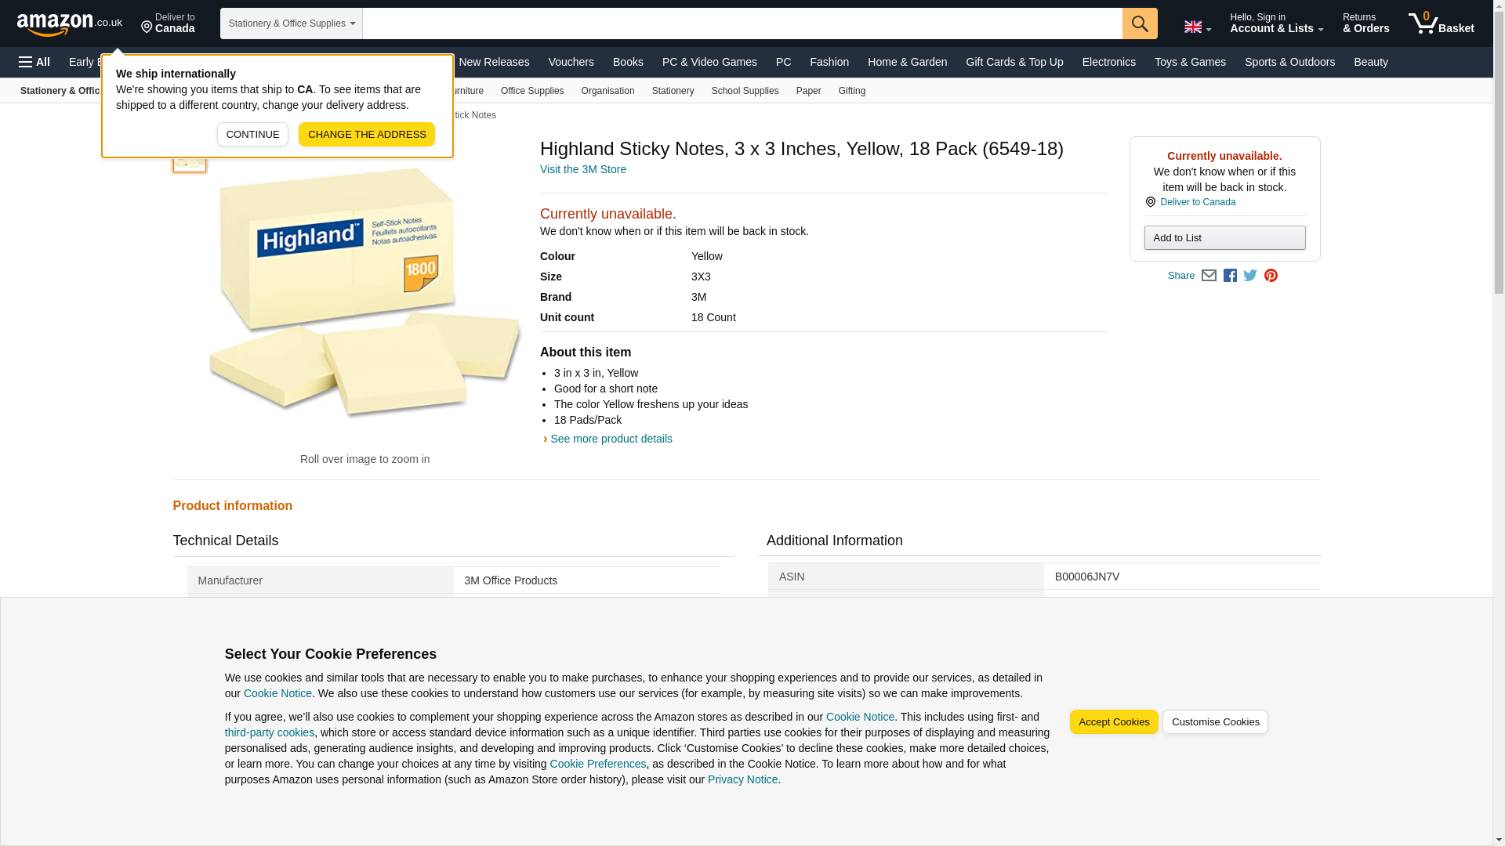The height and width of the screenshot is (846, 1505).
Task: Share the product via email icon
Action: pyautogui.click(x=1209, y=276)
